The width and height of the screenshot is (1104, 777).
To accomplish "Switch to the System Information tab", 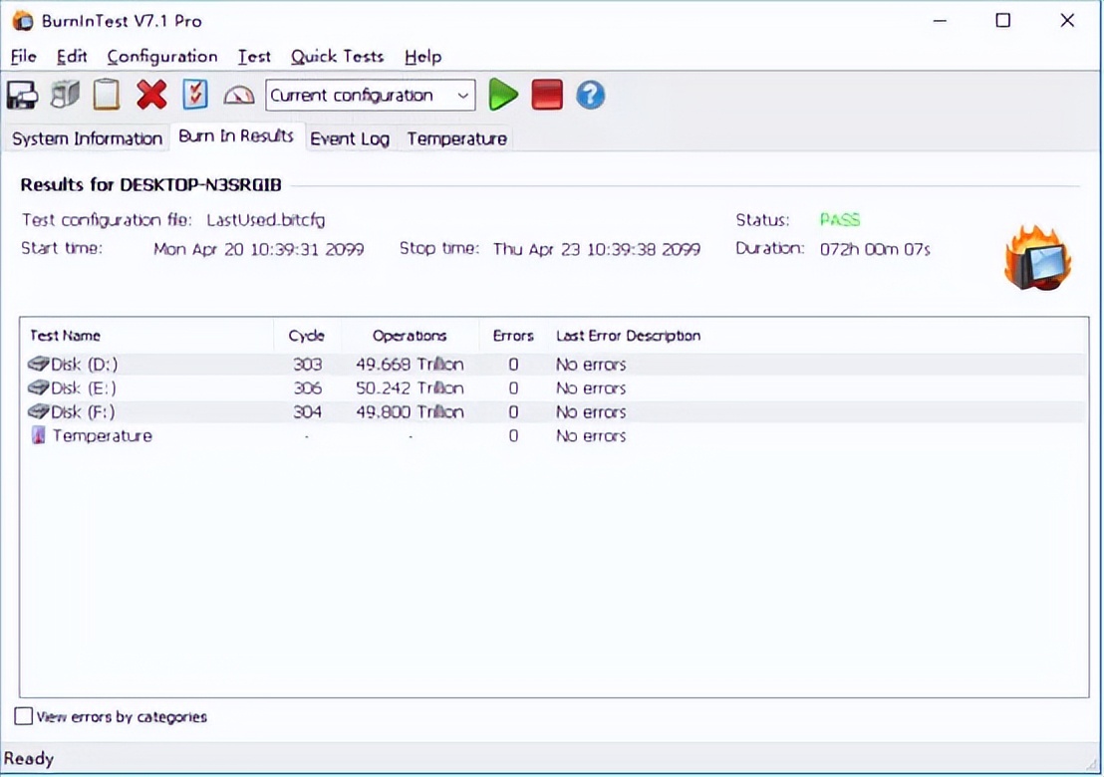I will pyautogui.click(x=87, y=138).
